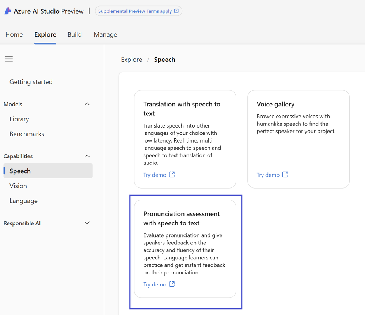The image size is (365, 315).
Task: Open the Manage tab
Action: tap(105, 34)
